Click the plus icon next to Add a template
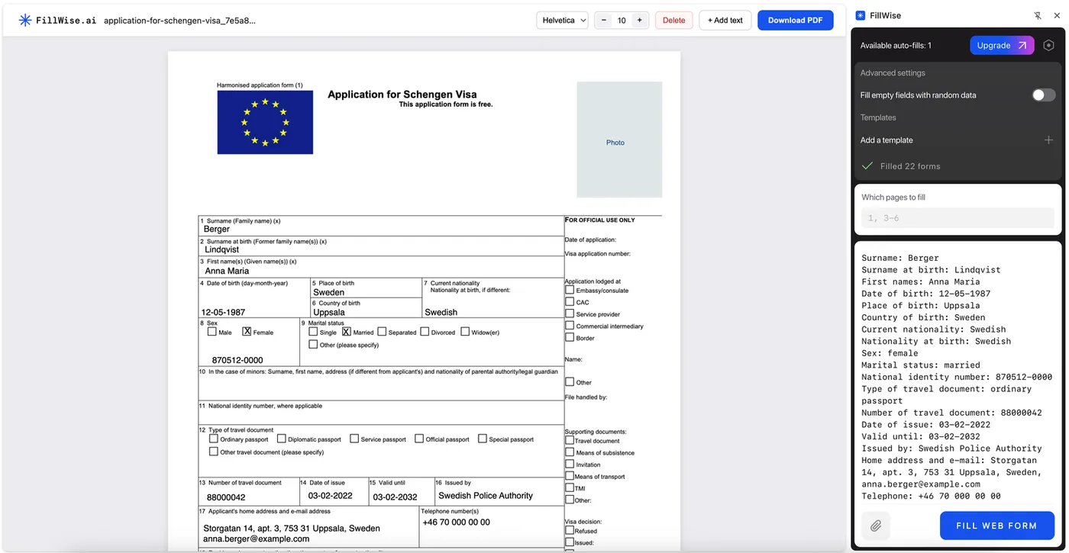Image resolution: width=1069 pixels, height=553 pixels. pos(1048,140)
